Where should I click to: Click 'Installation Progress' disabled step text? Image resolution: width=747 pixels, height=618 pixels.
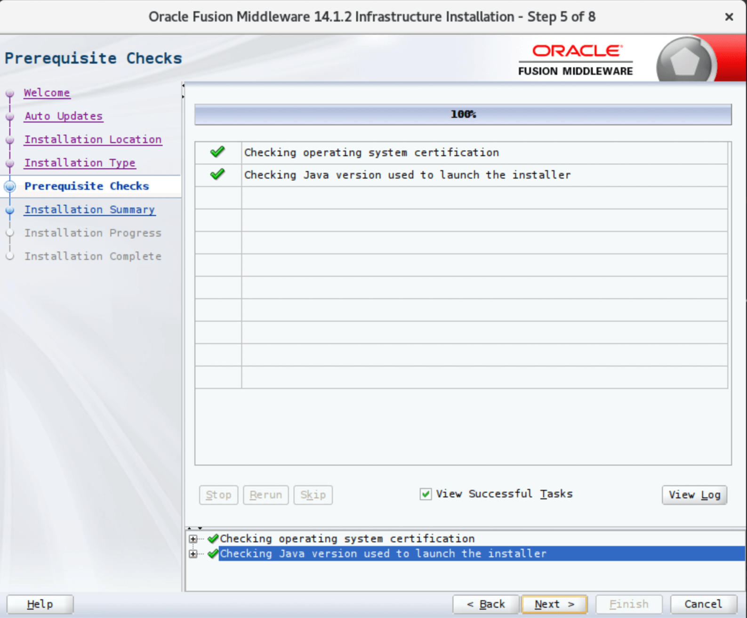(93, 233)
